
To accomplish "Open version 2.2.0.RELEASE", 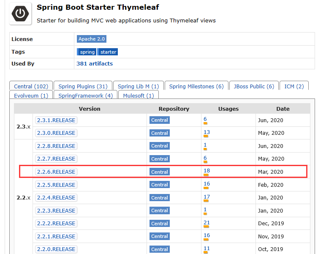I will point(56,249).
